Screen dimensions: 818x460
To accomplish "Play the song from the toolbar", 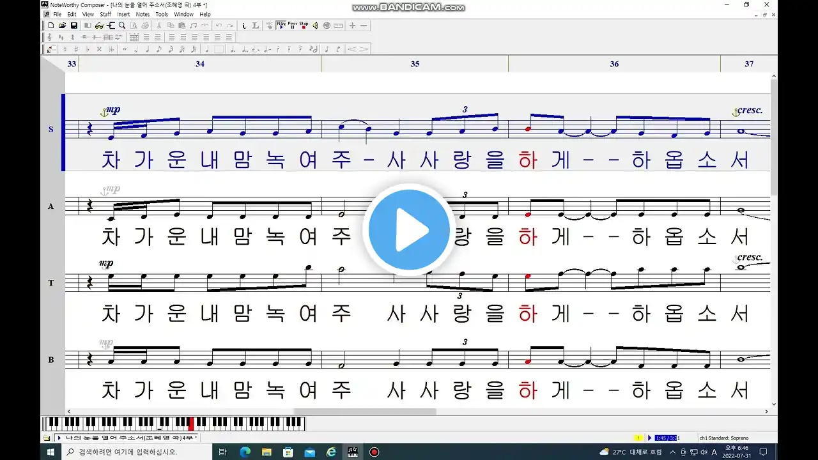I will (281, 26).
